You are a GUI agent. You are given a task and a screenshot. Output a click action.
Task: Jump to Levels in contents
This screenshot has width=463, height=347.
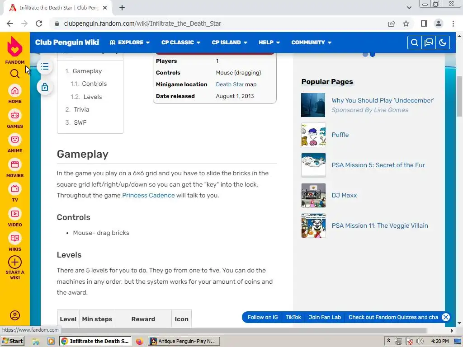pyautogui.click(x=92, y=97)
